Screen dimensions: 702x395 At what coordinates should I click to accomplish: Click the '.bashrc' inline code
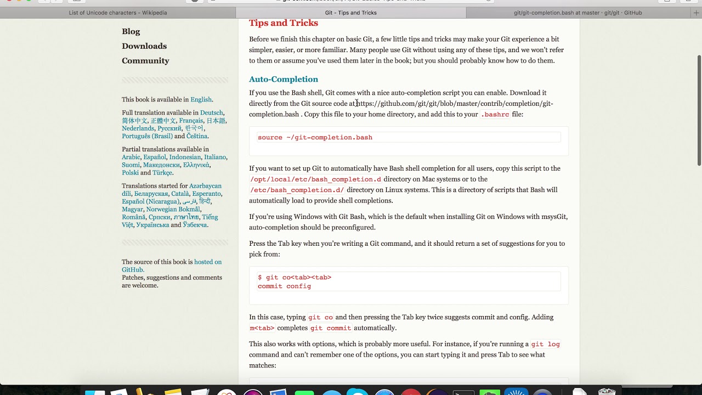495,115
